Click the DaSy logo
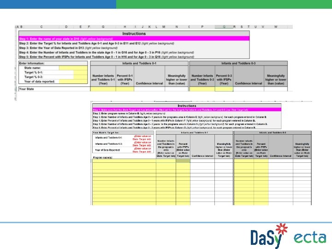332x249 pixels. (269, 236)
